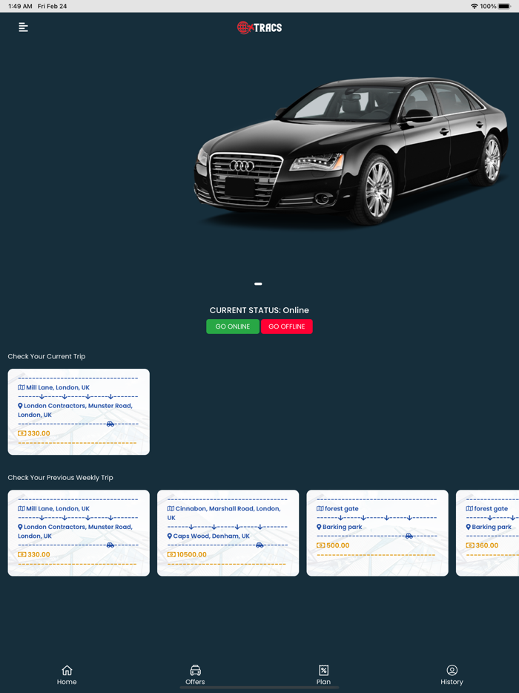
Task: Click the 360.00 fare text
Action: 487,545
